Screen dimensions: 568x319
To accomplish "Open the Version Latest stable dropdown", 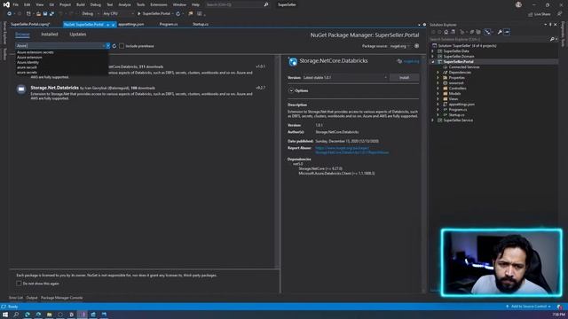I will pyautogui.click(x=345, y=77).
